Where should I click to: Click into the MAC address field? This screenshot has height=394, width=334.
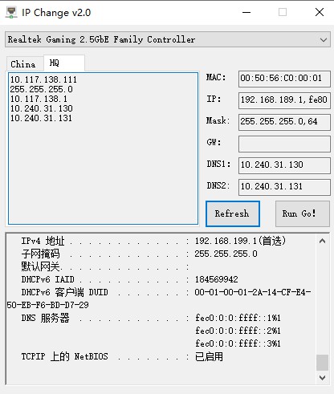coord(284,79)
